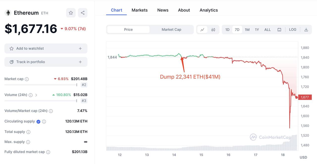Click the Volume (24h) rank bar
This screenshot has height=164, width=317.
click(x=41, y=100)
